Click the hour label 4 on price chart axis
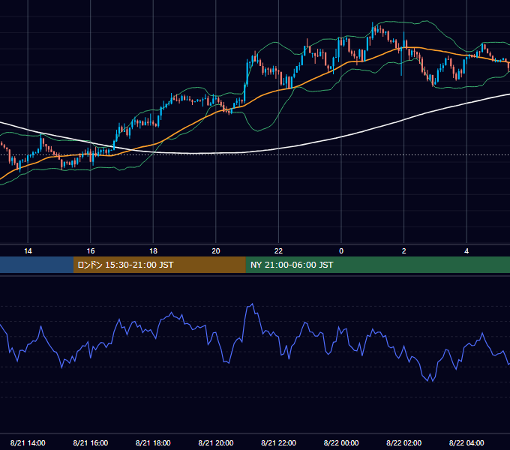This screenshot has width=510, height=450. point(466,251)
